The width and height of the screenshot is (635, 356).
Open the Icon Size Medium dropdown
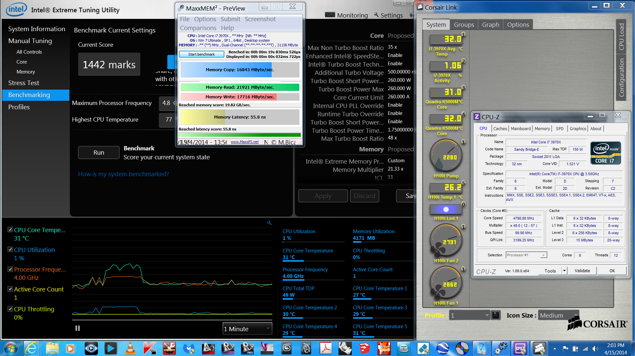[x=558, y=315]
